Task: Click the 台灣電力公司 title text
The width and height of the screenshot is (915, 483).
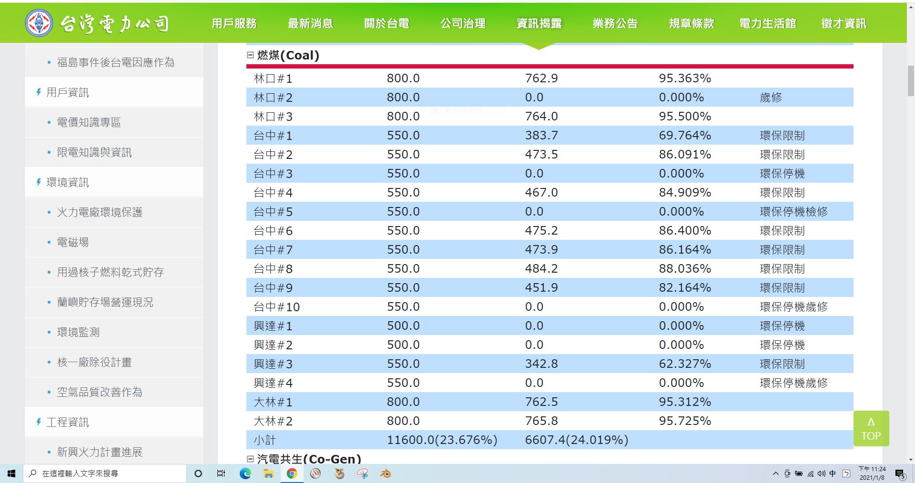Action: [x=114, y=23]
